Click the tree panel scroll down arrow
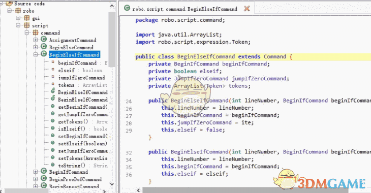 pyautogui.click(x=112, y=184)
